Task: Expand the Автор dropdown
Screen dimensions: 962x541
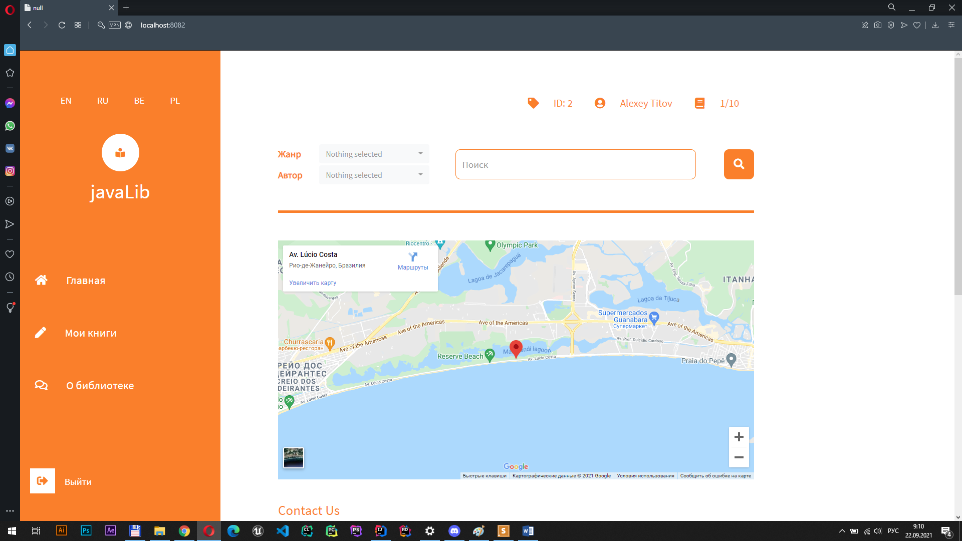Action: pos(374,175)
